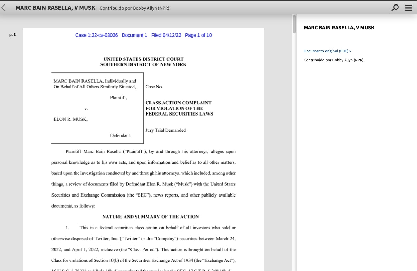
Task: Click the Case No. label
Action: (154, 87)
